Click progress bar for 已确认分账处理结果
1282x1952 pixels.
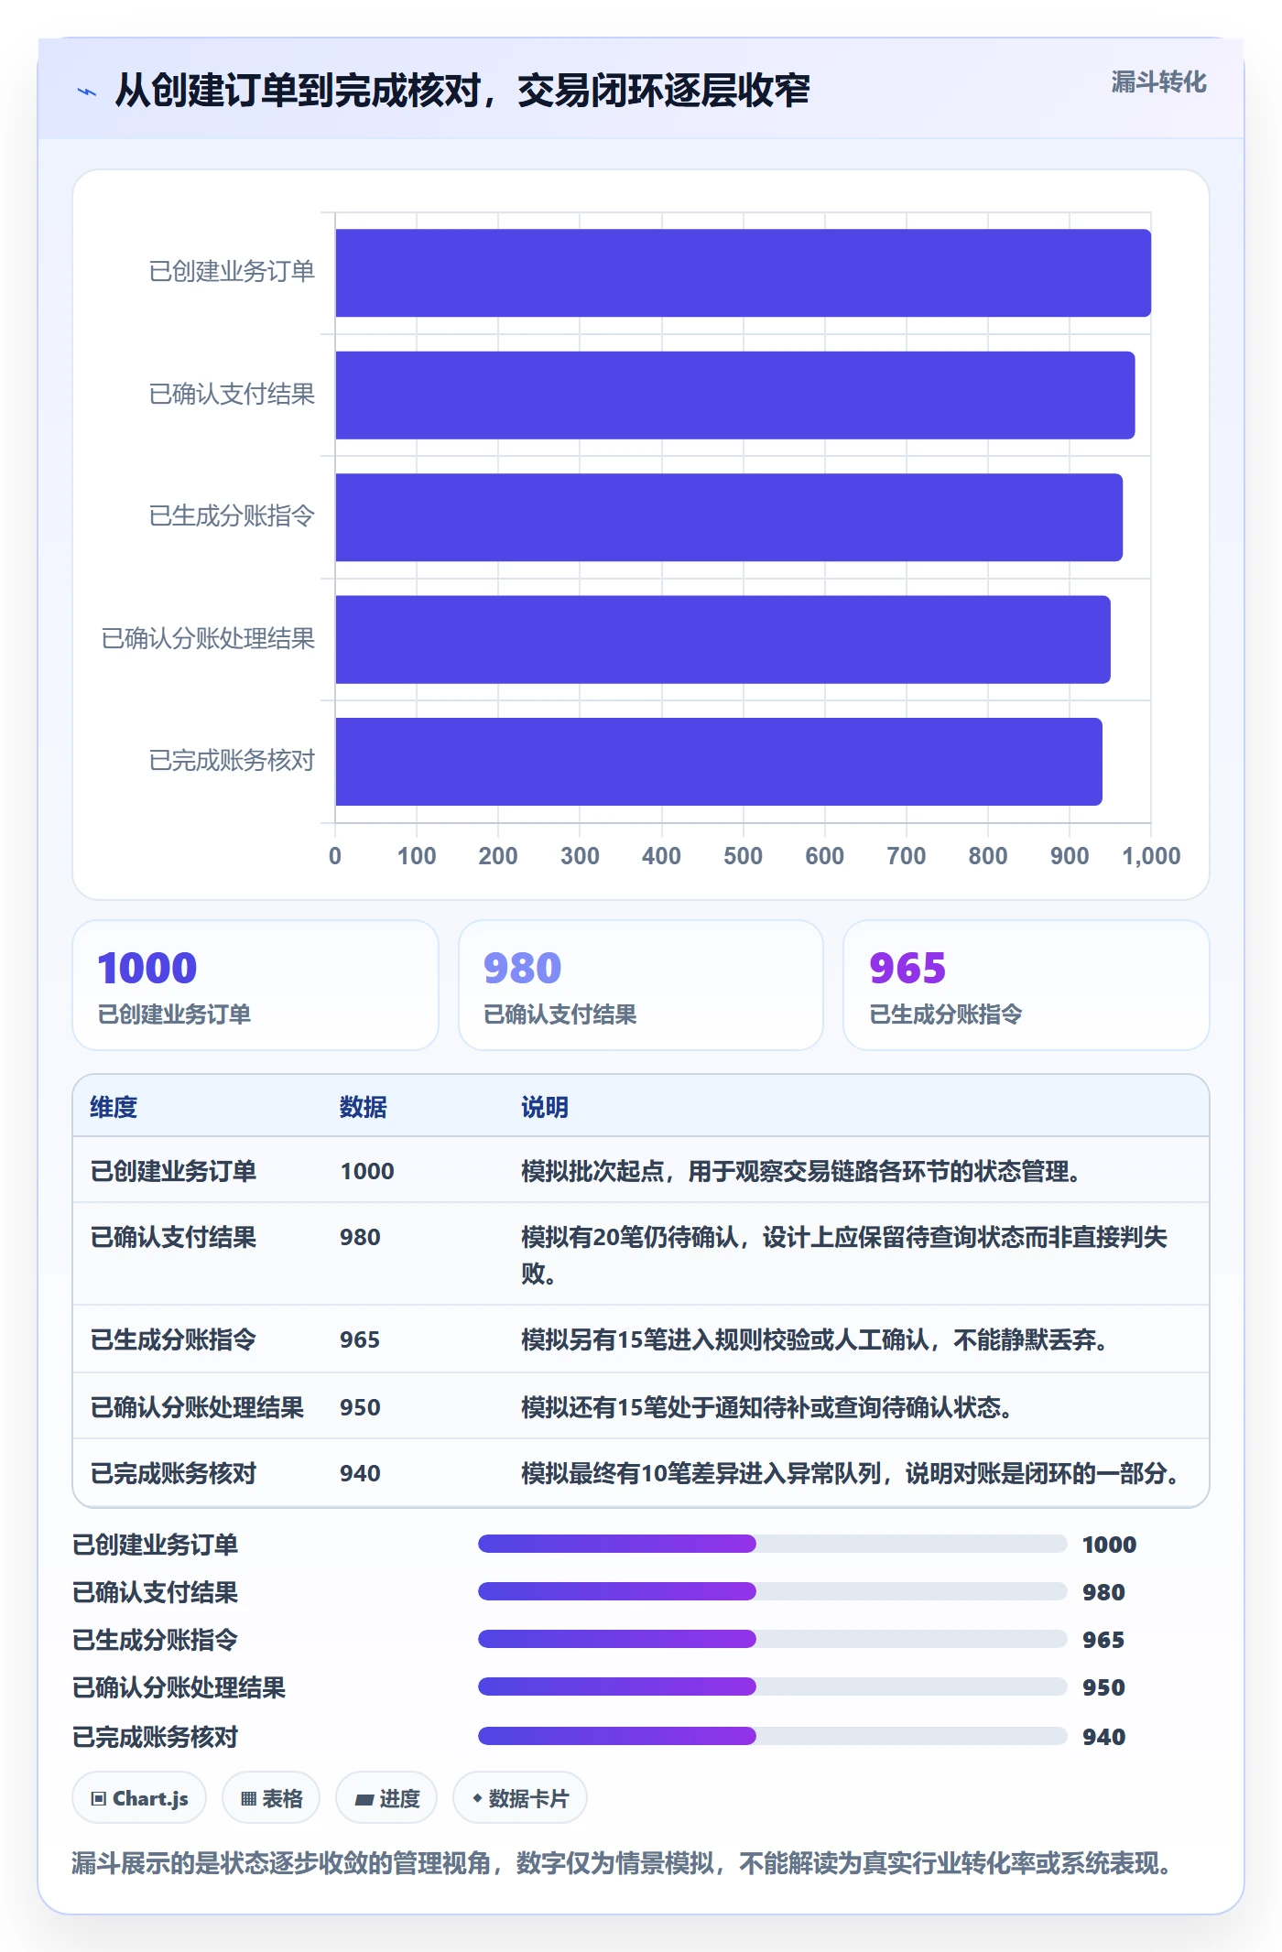(x=773, y=1686)
